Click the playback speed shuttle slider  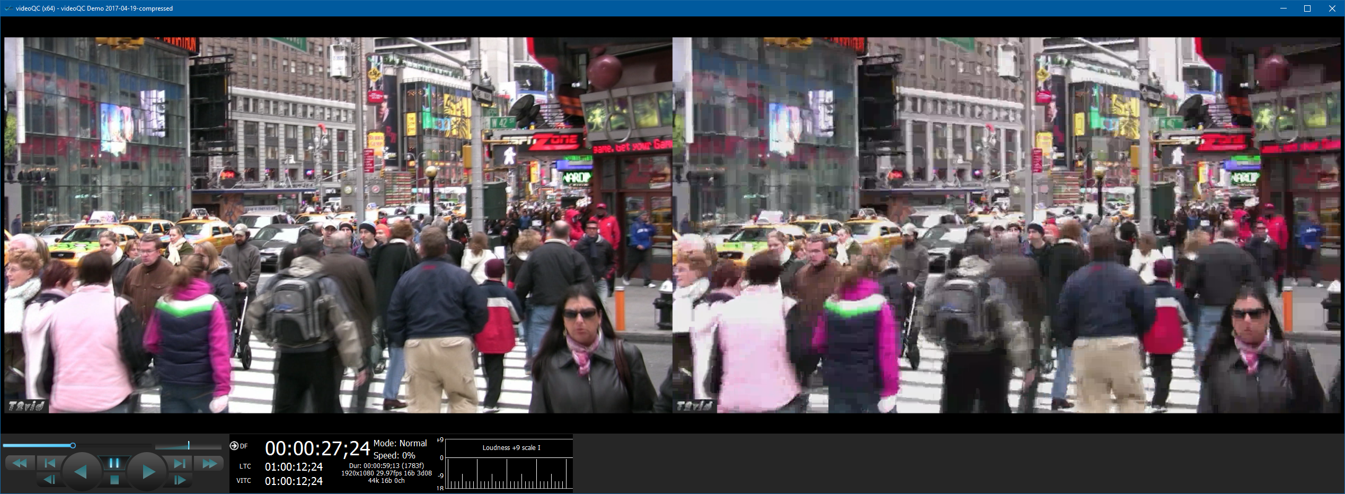(188, 446)
